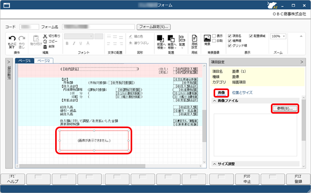The width and height of the screenshot is (311, 193).
Task: Click the top-right text alignment icon
Action: tap(121, 37)
